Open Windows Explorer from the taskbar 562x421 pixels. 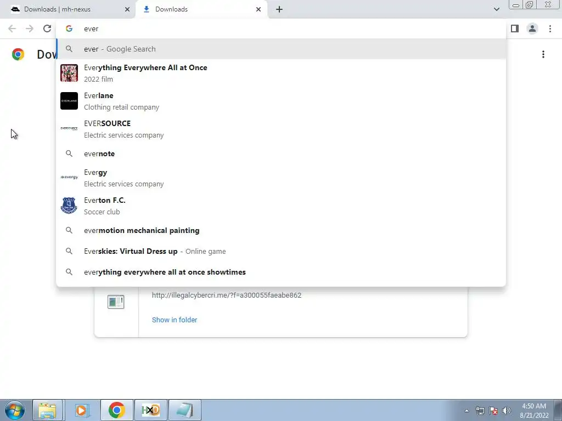tap(48, 410)
